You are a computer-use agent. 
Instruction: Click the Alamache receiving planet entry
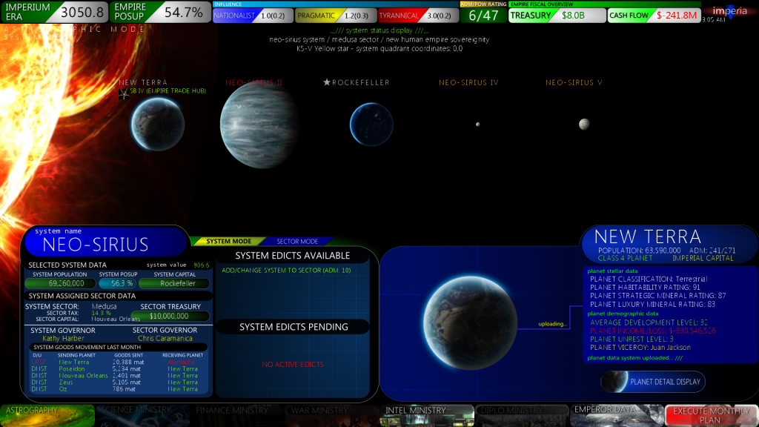click(182, 362)
